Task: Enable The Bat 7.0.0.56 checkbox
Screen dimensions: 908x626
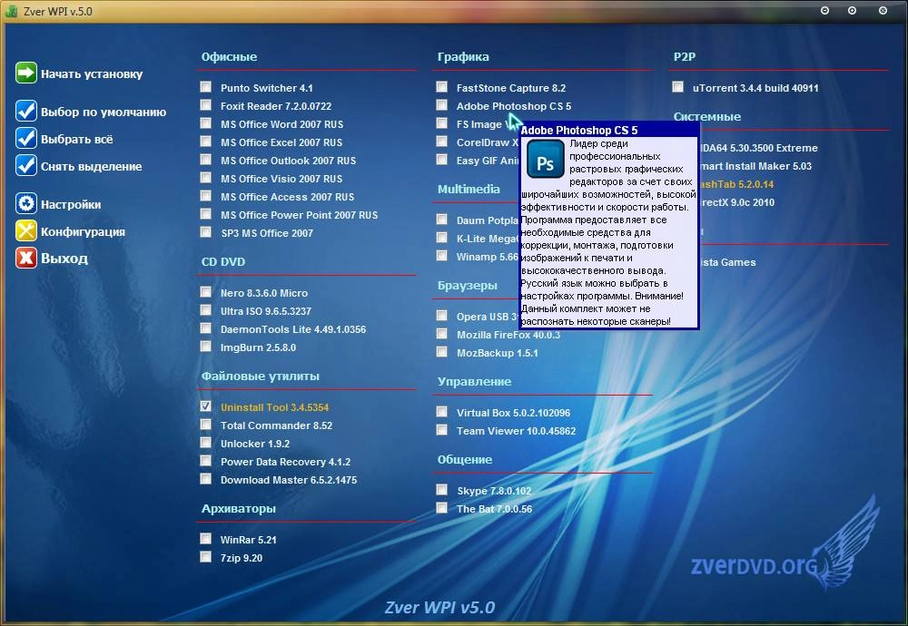Action: 442,507
